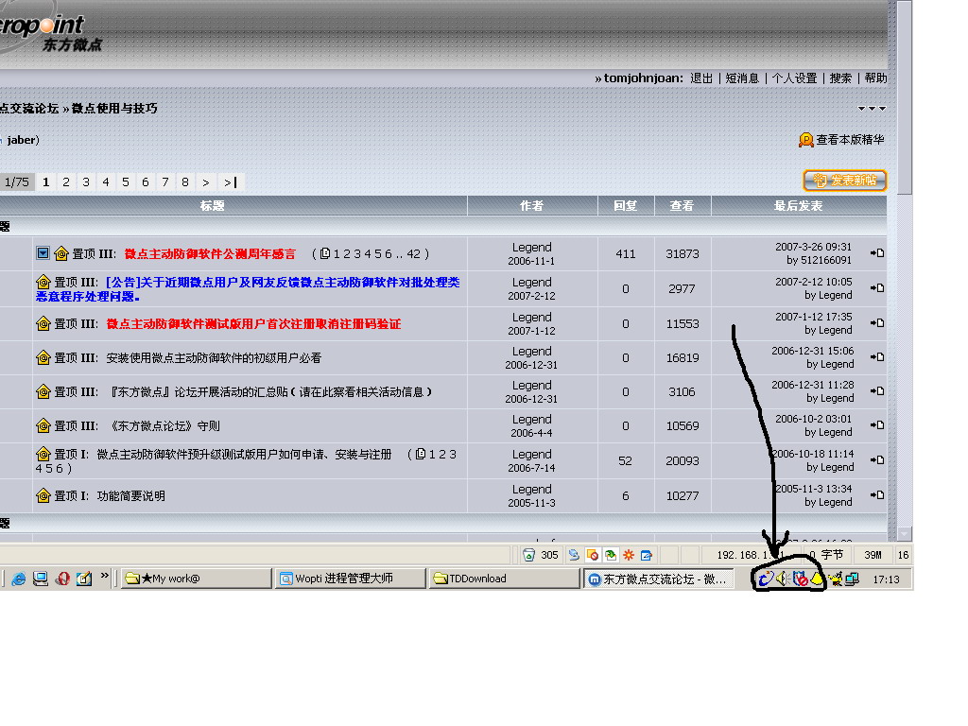Open page 42 of 公测周年感言 thread

click(x=414, y=253)
